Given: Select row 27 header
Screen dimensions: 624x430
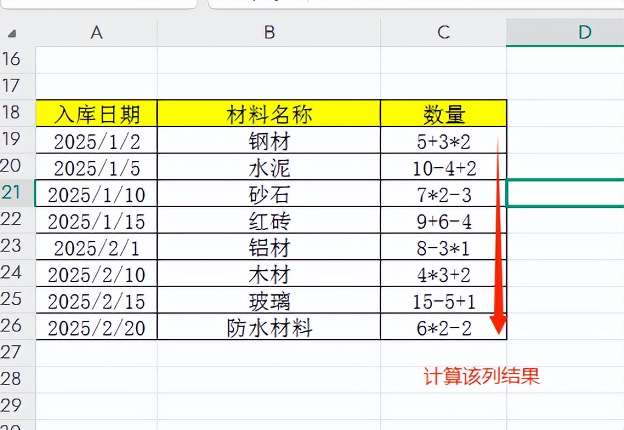Looking at the screenshot, I should 18,352.
